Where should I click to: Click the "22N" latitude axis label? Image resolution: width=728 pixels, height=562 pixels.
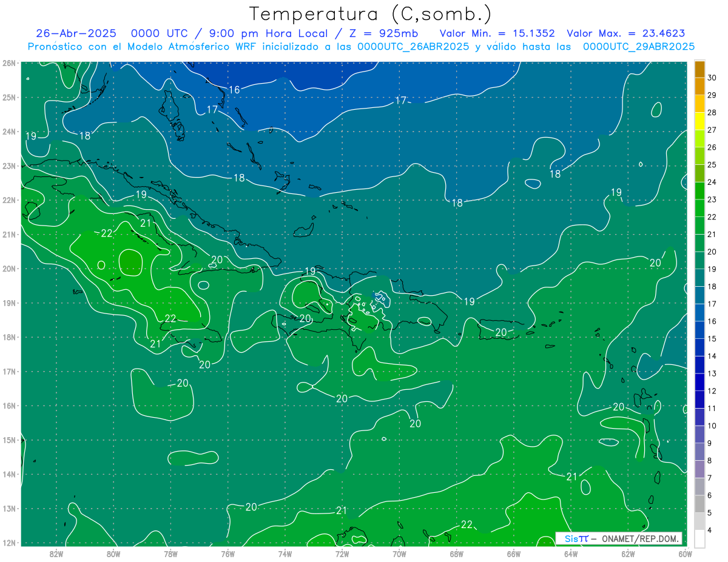pos(8,200)
